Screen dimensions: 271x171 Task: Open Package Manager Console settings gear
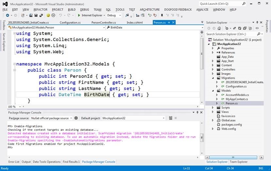pos(76,118)
